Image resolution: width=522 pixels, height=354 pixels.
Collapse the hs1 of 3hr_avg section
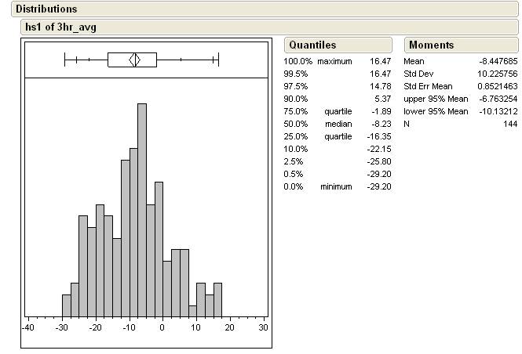click(61, 27)
